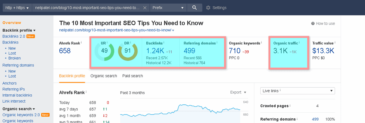Open the Settings gear icon
The image size is (365, 123).
pyautogui.click(x=208, y=8)
